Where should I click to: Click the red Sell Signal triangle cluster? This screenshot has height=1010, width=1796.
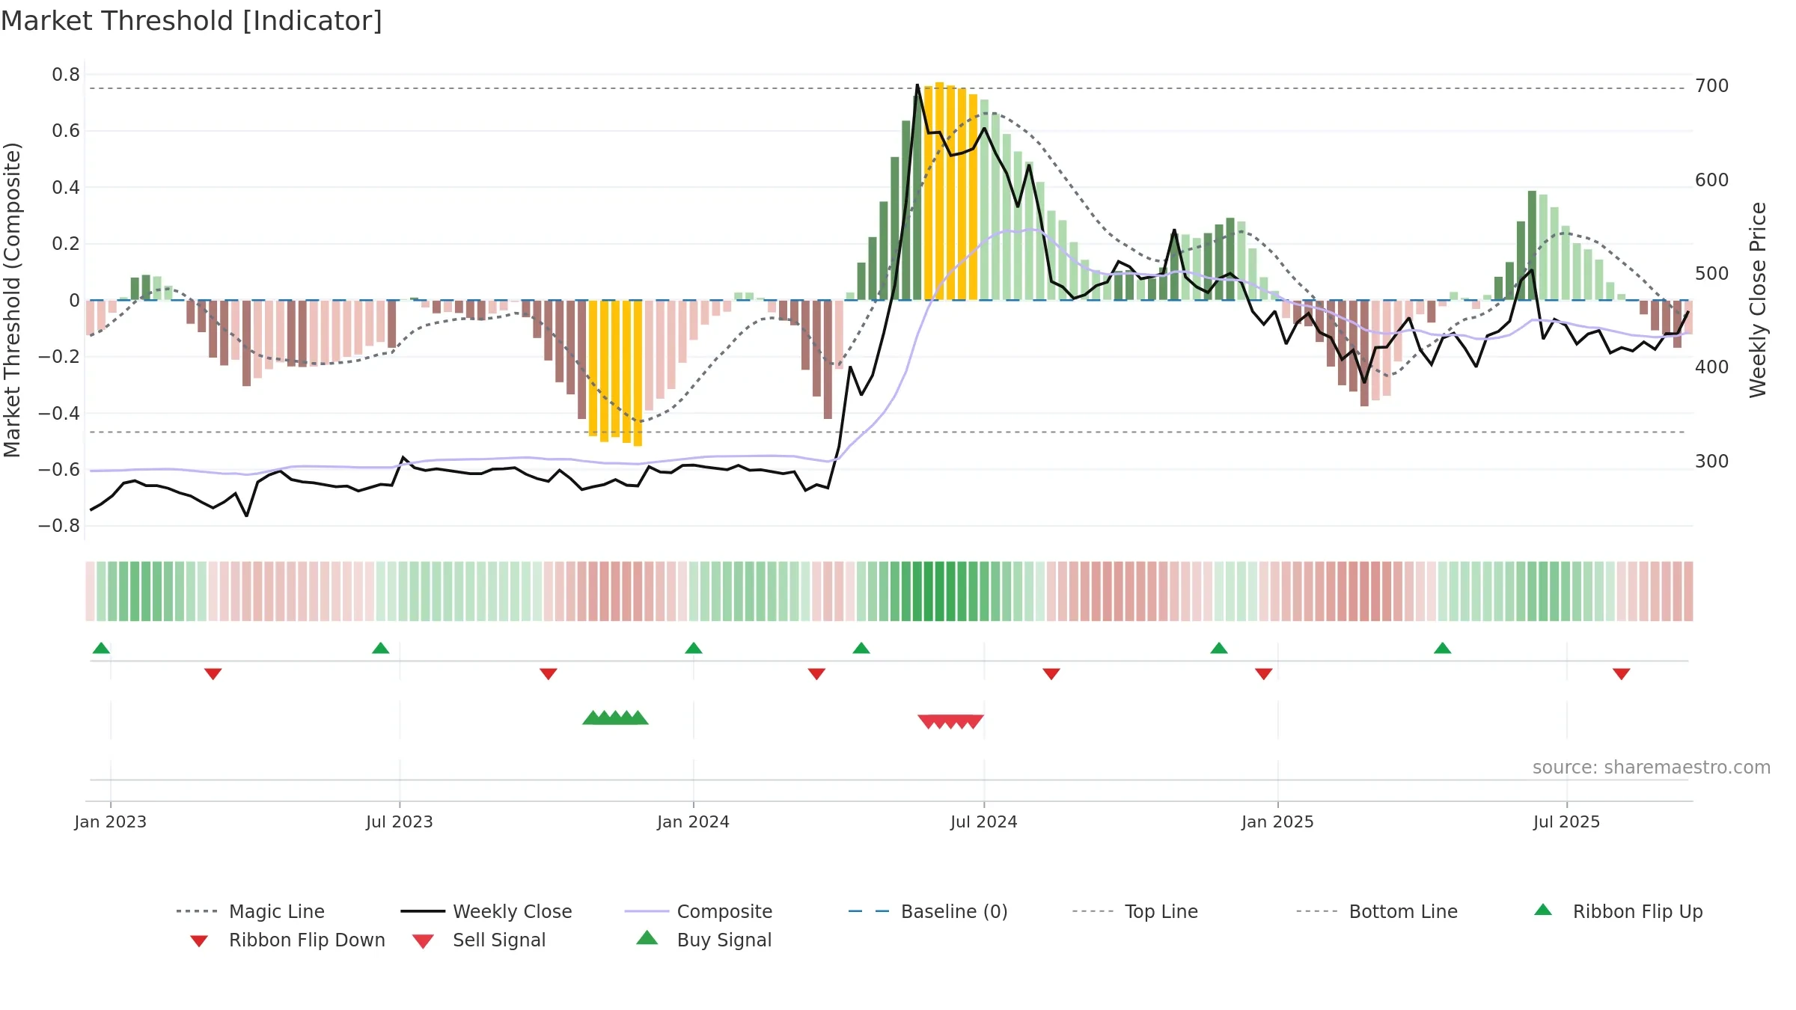click(950, 722)
